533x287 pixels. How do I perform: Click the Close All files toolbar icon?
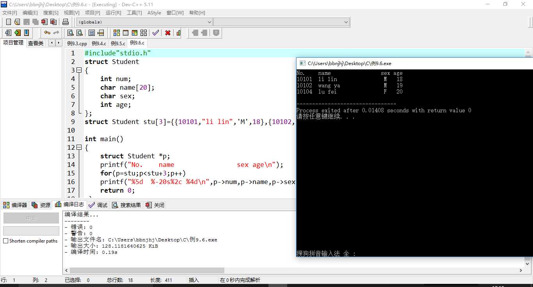(x=53, y=22)
